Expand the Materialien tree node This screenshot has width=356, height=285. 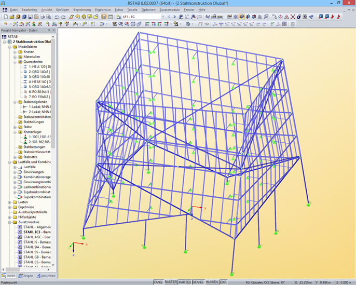15,57
